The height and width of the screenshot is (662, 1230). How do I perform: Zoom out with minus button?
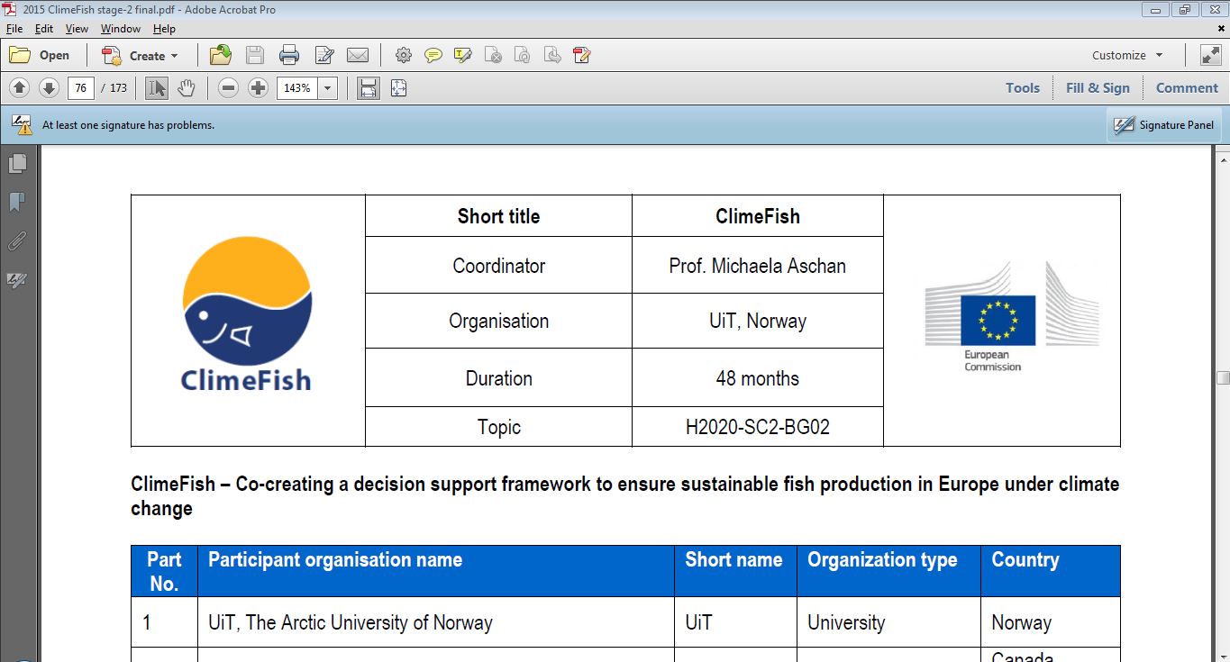(229, 87)
